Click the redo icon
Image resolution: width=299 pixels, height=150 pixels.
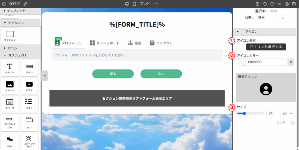pos(272,4)
